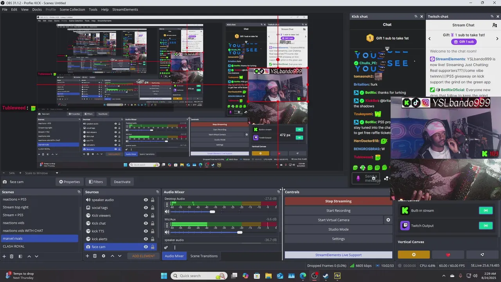This screenshot has width=501, height=282.
Task: Switch to the Scene Transitions tab
Action: [204, 256]
